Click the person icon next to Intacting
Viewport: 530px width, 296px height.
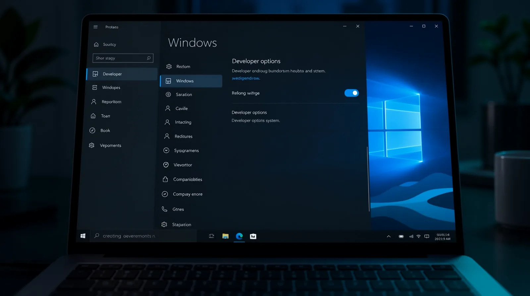coord(167,122)
